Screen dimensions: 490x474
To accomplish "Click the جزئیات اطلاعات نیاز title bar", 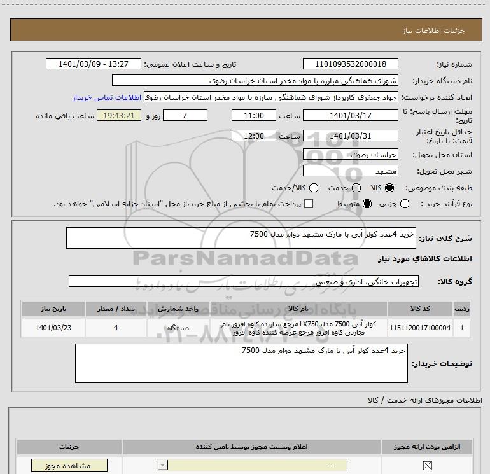I will (x=246, y=31).
